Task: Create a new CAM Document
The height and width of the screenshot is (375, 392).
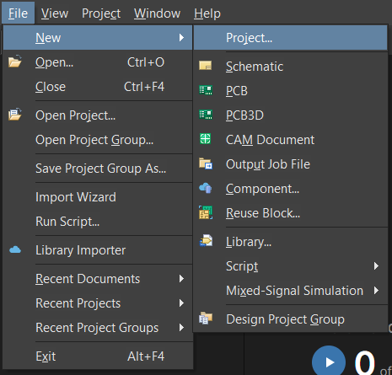Action: coord(290,140)
